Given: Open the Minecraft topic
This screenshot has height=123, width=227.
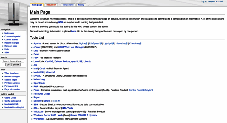Looking at the screenshot, I should coord(50,72).
